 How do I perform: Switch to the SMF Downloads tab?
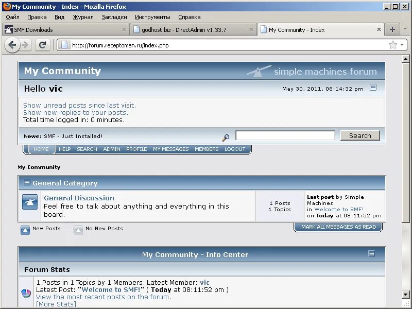65,30
